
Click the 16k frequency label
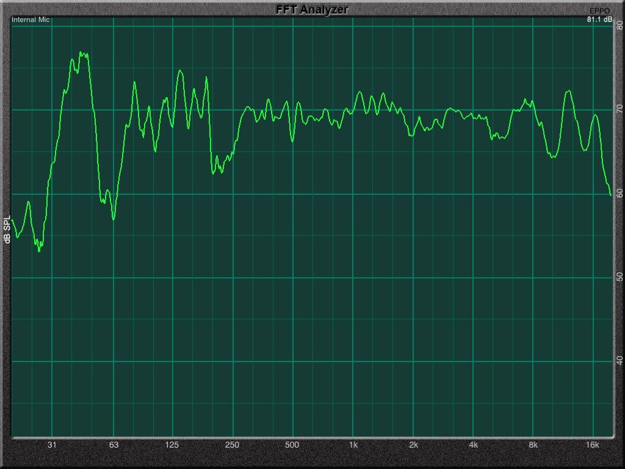pyautogui.click(x=592, y=445)
